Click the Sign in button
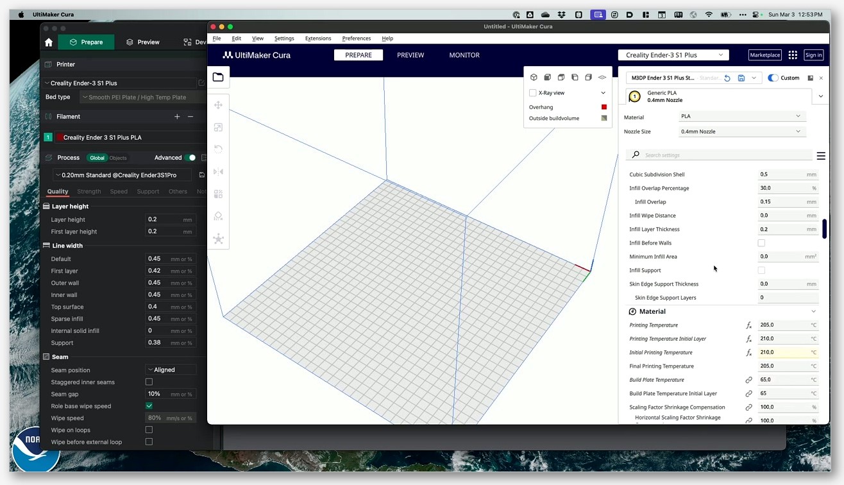Screen dimensions: 844x485 point(814,55)
